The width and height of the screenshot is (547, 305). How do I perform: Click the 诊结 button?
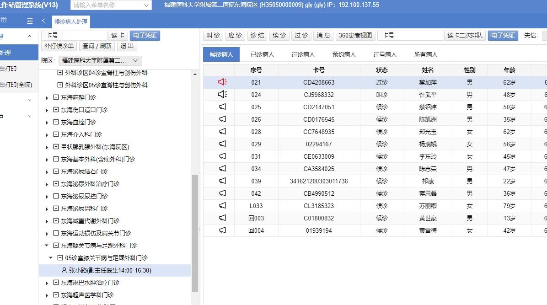[x=257, y=36]
